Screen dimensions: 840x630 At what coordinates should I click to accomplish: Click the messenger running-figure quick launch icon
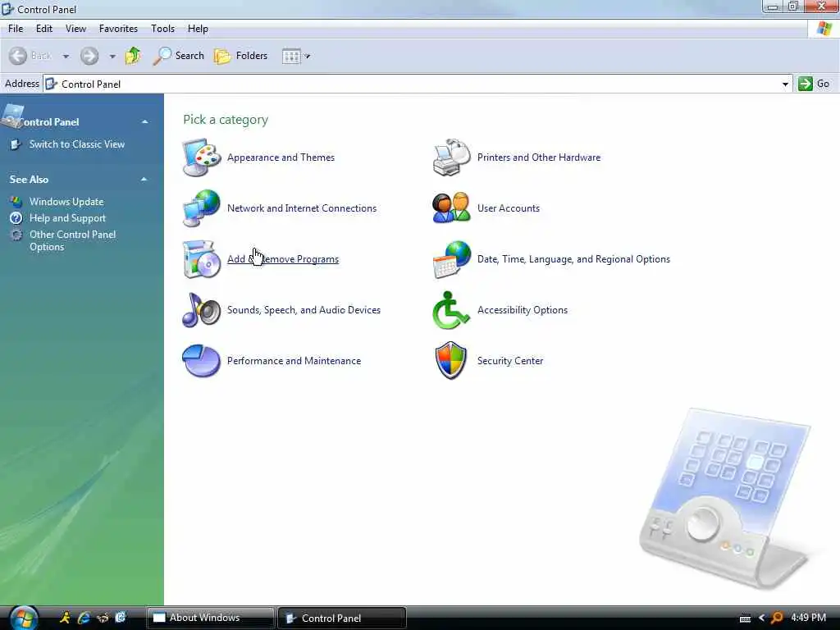(65, 618)
